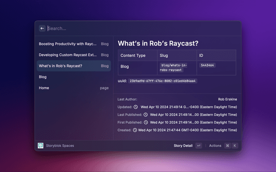Click the Command key icon
This screenshot has width=276, height=172.
coord(227,146)
